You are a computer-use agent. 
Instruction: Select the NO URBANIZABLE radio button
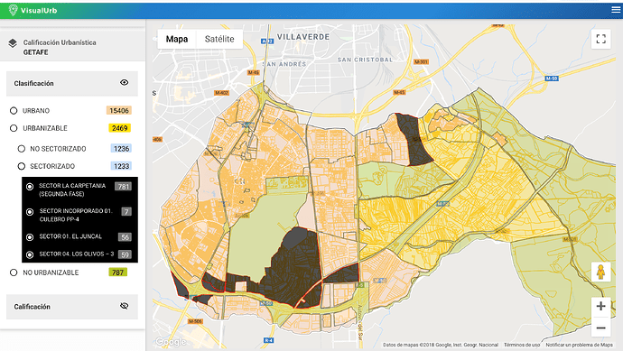point(14,272)
